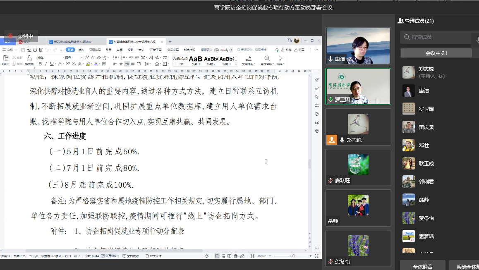Click the yellow highlight color swatch

pos(88,64)
